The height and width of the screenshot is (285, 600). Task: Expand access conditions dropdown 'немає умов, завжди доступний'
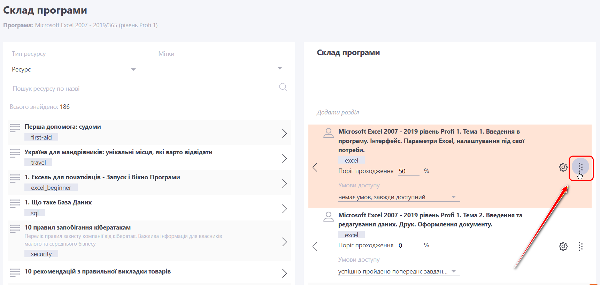click(399, 197)
